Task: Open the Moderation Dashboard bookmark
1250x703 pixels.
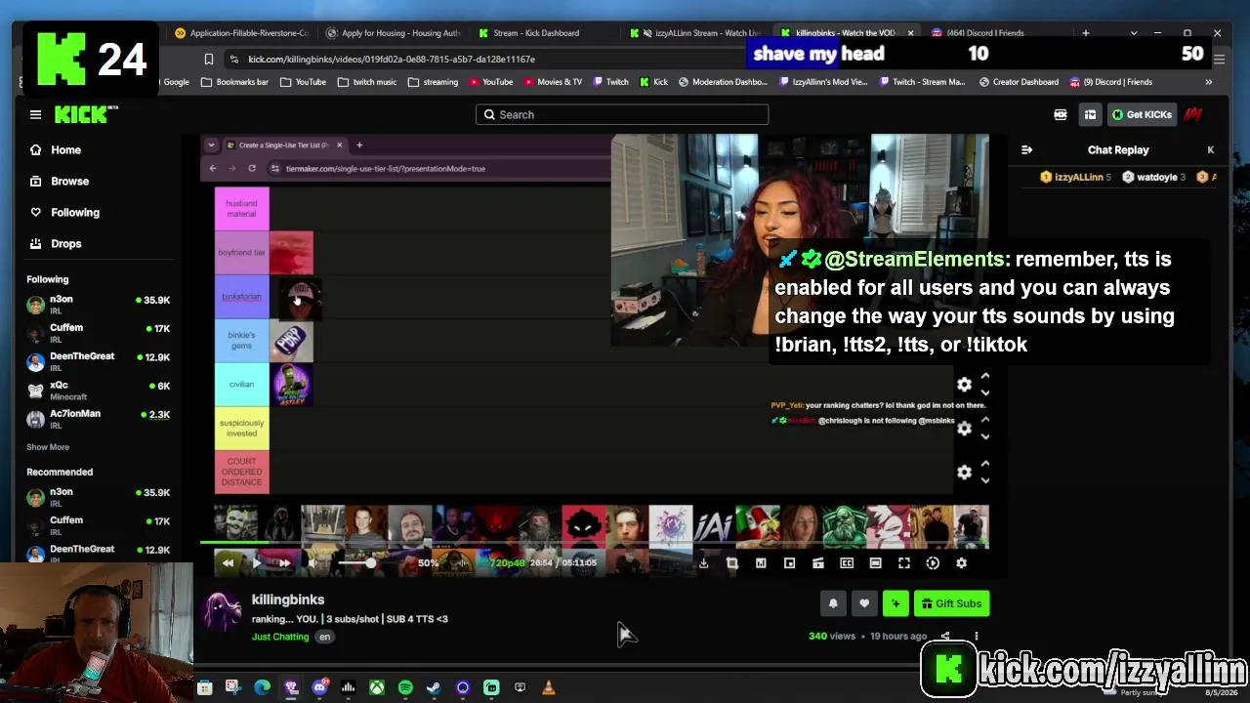Action: click(724, 82)
